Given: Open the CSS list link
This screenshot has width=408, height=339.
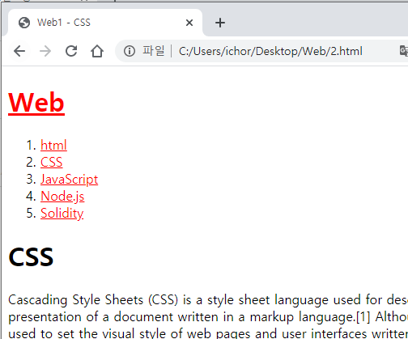Looking at the screenshot, I should coord(52,162).
